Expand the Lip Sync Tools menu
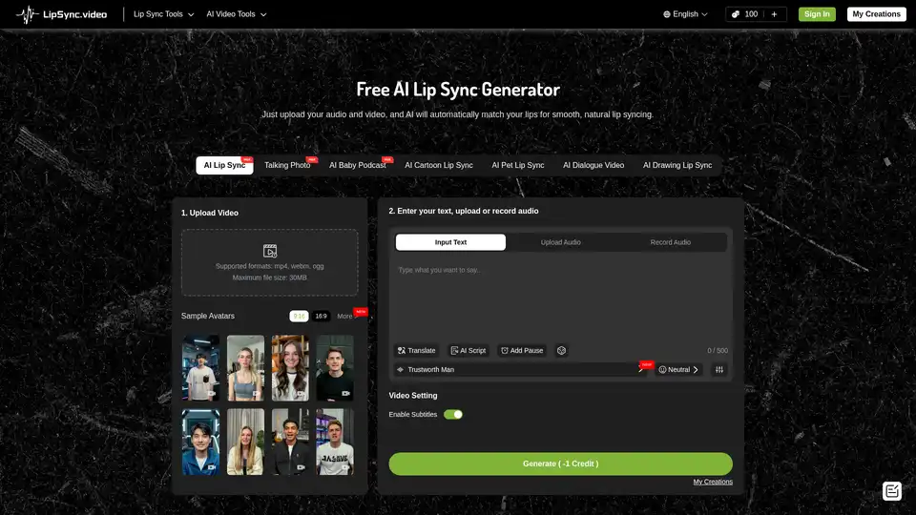This screenshot has height=515, width=916. click(164, 14)
